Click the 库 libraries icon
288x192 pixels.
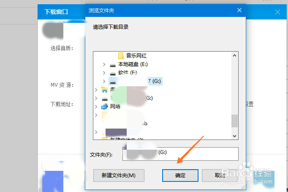coord(104,90)
